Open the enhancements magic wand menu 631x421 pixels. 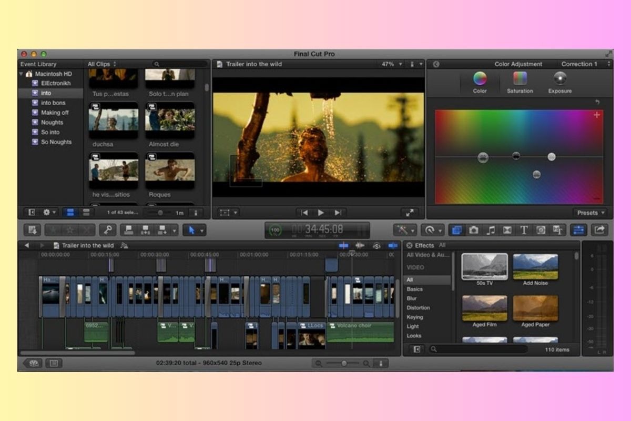point(405,230)
